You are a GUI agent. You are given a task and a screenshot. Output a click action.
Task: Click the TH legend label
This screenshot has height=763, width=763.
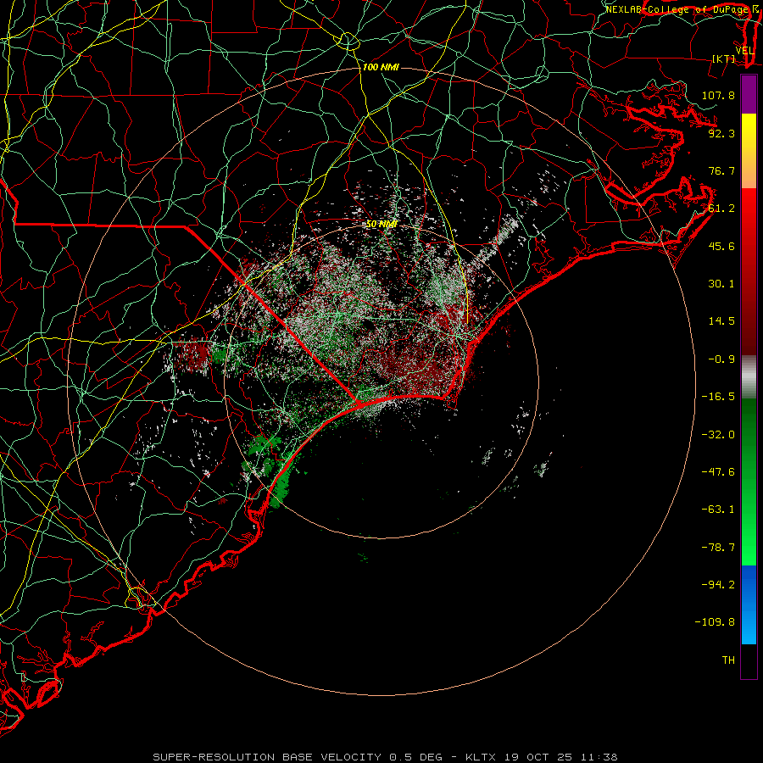coord(728,660)
